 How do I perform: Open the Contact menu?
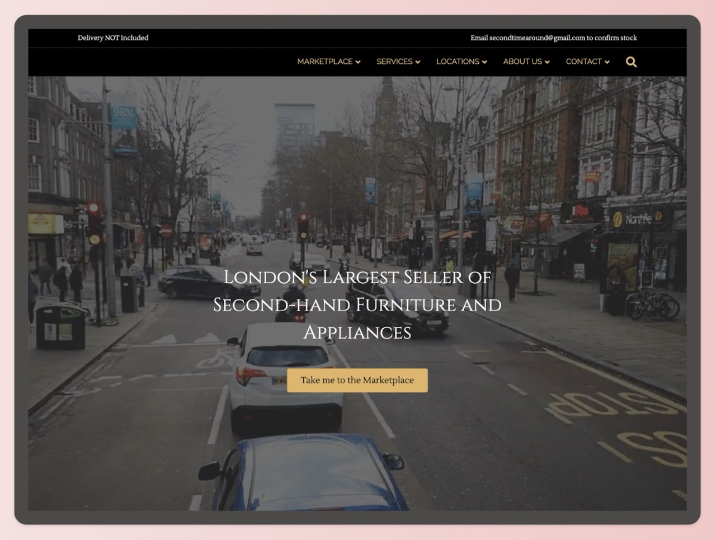pyautogui.click(x=588, y=62)
